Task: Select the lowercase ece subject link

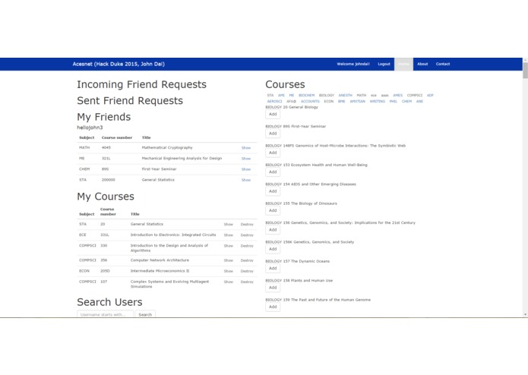Action: click(x=374, y=95)
